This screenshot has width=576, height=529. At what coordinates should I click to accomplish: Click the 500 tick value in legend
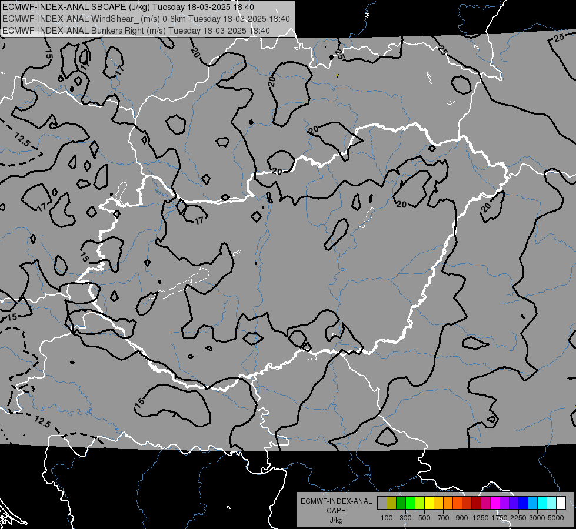tap(424, 518)
